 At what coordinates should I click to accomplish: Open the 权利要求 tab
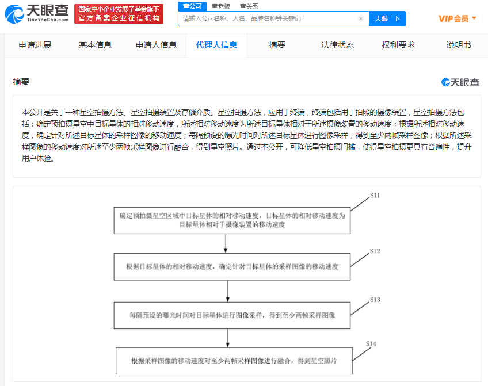coord(397,44)
